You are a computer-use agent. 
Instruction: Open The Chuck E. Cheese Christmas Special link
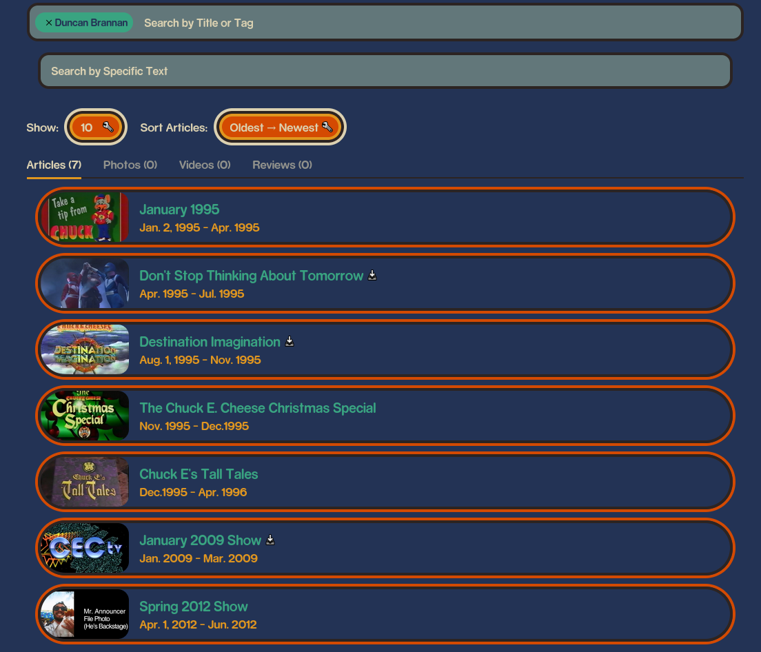[x=257, y=408]
